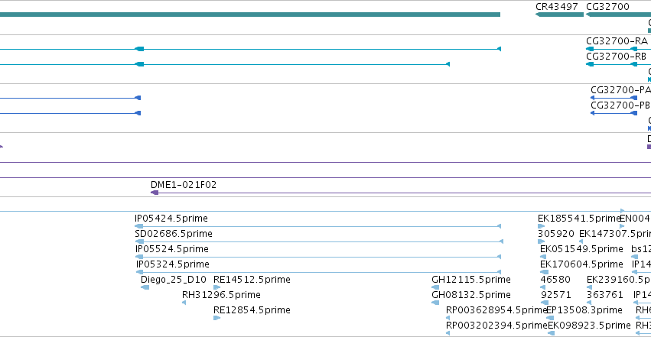Select the CG32700-RA transcript feature
Image resolution: width=651 pixels, height=337 pixels.
coord(618,49)
